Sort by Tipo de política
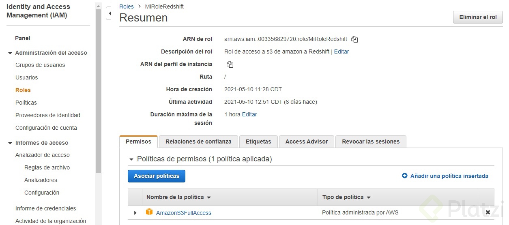509x225 pixels. 346,197
